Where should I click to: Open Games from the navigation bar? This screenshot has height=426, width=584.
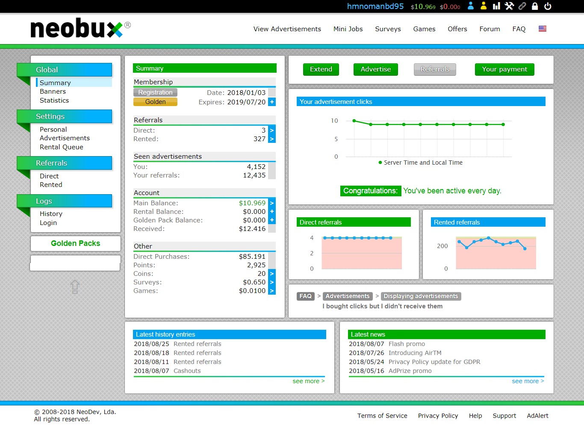(x=424, y=29)
